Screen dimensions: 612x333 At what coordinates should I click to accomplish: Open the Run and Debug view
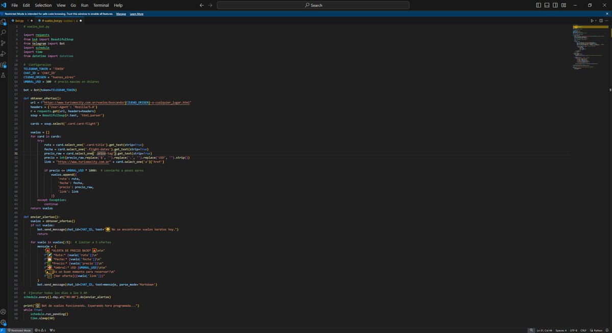[4, 54]
